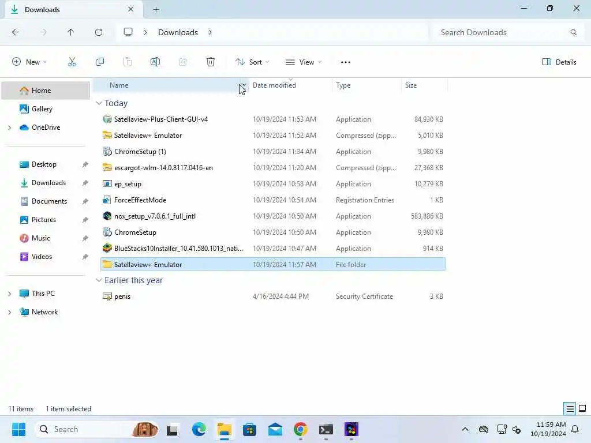This screenshot has width=591, height=443.
Task: Open the notification bell icon
Action: click(575, 429)
